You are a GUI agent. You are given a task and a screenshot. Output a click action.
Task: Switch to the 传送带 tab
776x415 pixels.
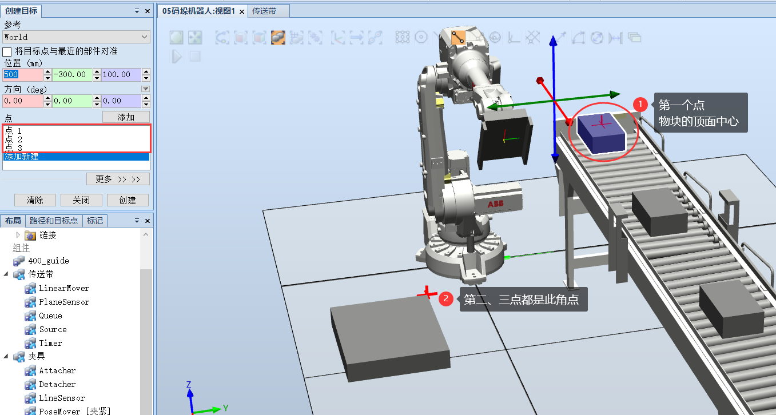pyautogui.click(x=268, y=11)
